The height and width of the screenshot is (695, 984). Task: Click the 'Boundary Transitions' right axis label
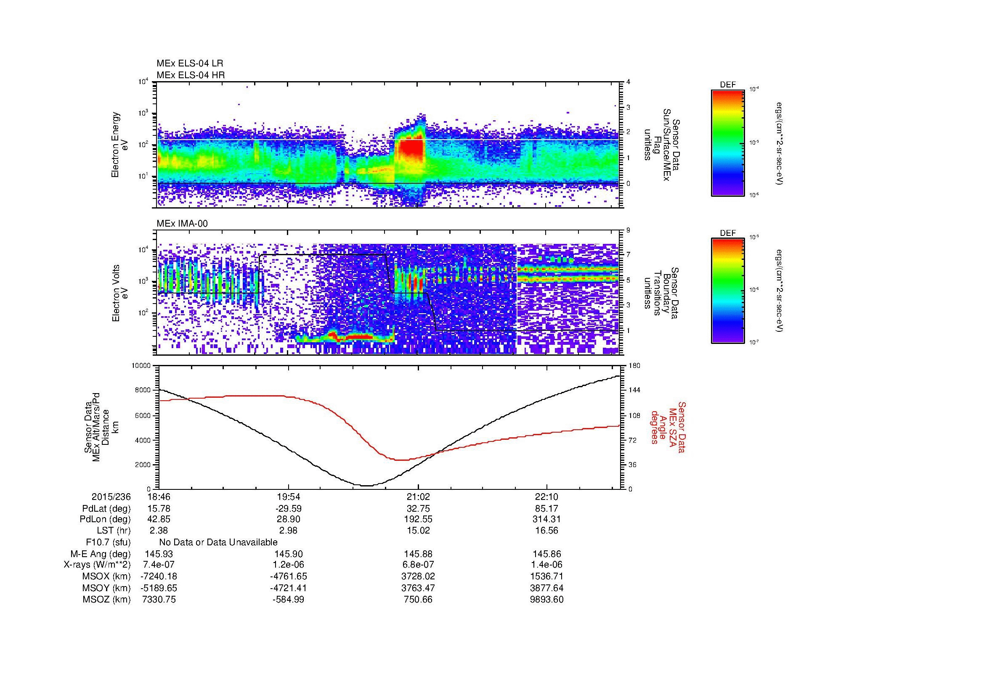coord(661,293)
